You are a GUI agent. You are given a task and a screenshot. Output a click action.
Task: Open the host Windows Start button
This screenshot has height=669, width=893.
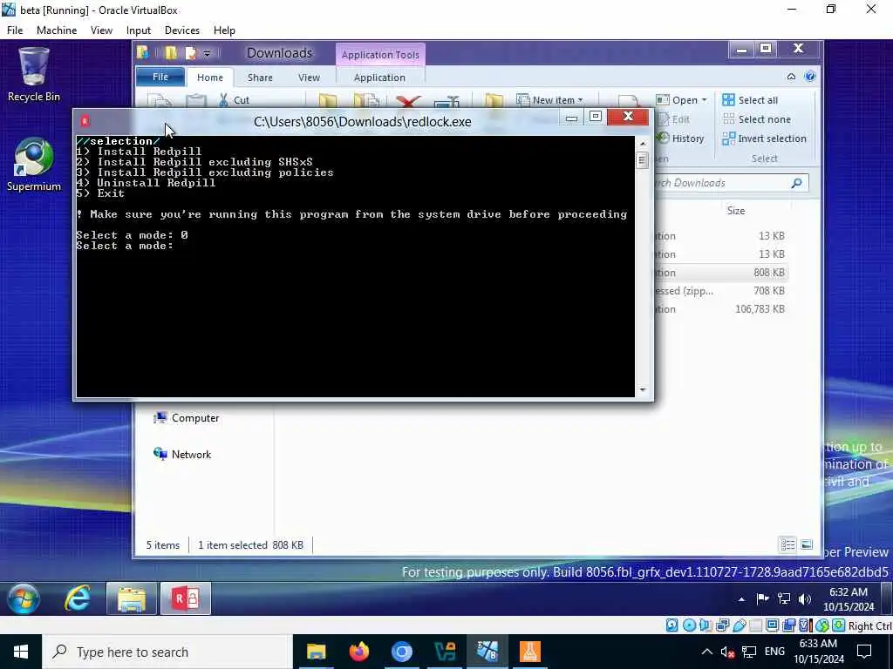[x=21, y=652]
